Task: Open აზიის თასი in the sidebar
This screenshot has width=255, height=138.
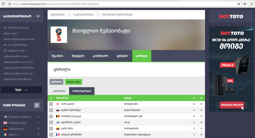Action: (x=10, y=33)
